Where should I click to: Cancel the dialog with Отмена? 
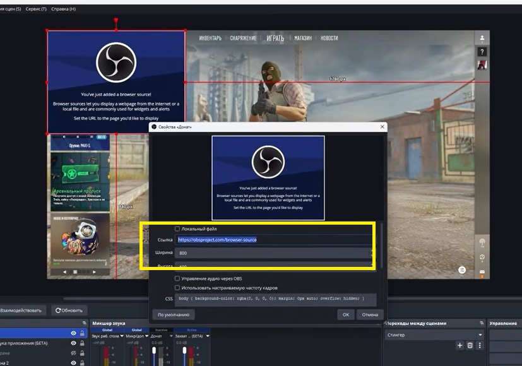click(370, 314)
